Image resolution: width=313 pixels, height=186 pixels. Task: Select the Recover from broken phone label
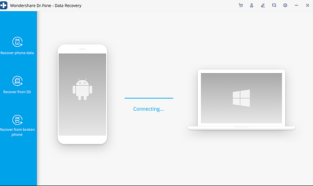pos(17,132)
